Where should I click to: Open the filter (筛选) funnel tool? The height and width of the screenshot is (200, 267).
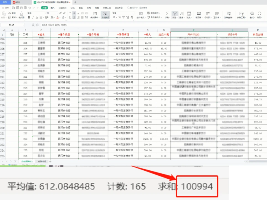pos(175,15)
